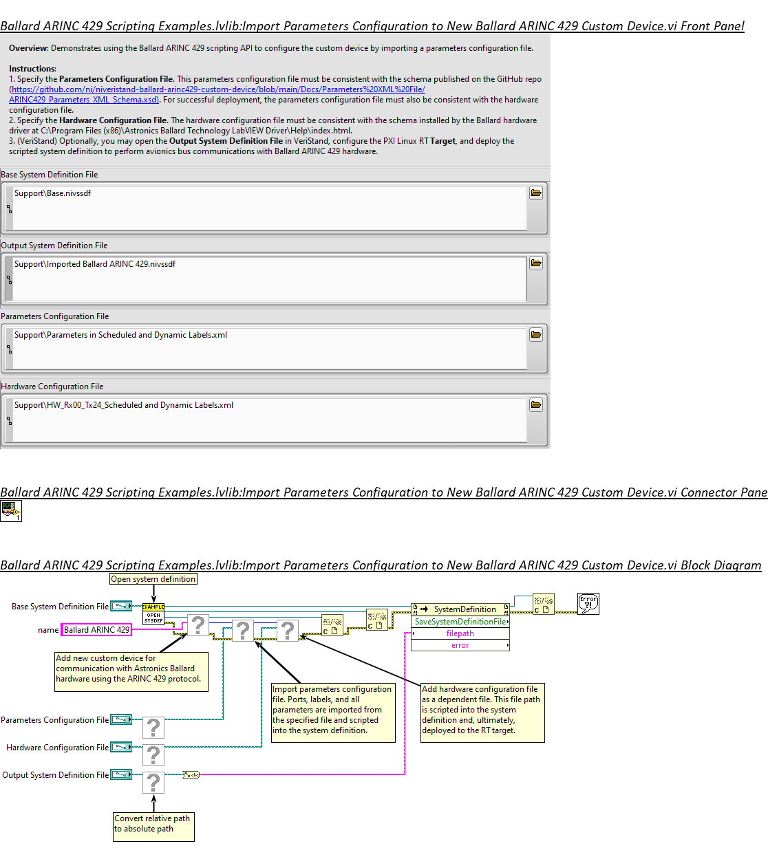The height and width of the screenshot is (859, 768).
Task: Click the Instructions heading text
Action: 32,69
